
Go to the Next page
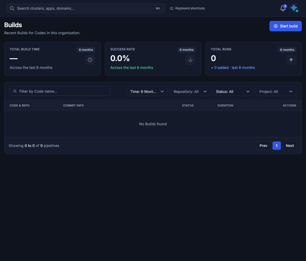click(290, 146)
